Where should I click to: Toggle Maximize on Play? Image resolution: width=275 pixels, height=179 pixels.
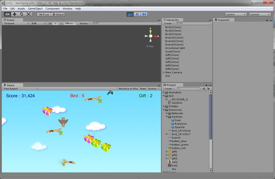pos(128,89)
